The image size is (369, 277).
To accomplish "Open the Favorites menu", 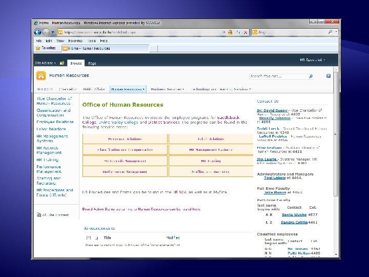I will coord(75,41).
